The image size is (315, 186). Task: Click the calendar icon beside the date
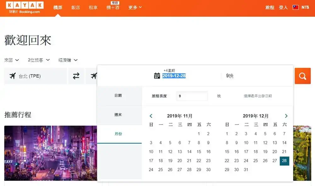157,76
